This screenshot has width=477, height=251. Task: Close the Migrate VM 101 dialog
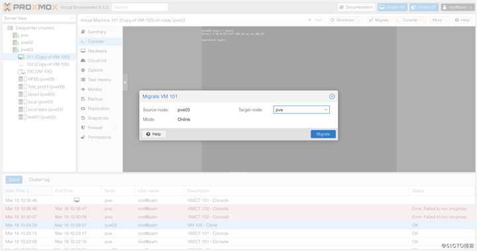pyautogui.click(x=332, y=97)
